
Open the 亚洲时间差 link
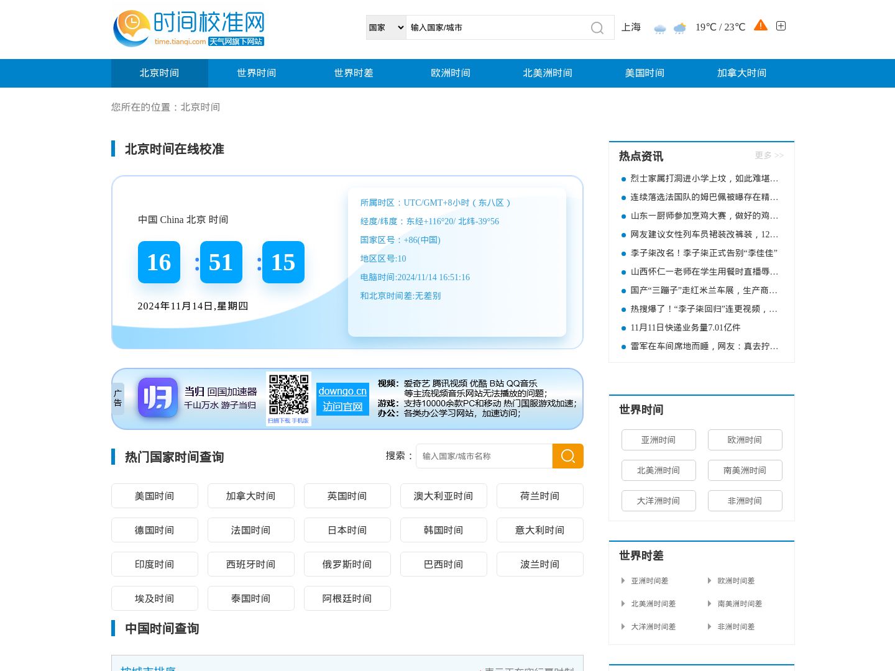[x=649, y=581]
